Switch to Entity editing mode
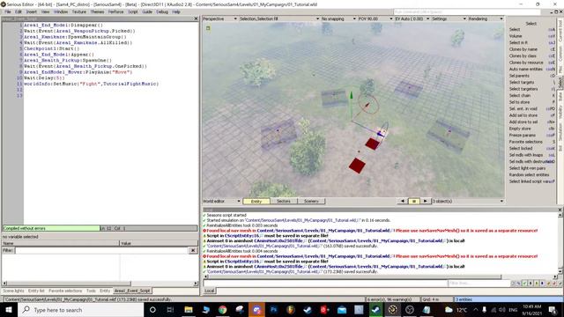The width and height of the screenshot is (564, 317). (256, 202)
